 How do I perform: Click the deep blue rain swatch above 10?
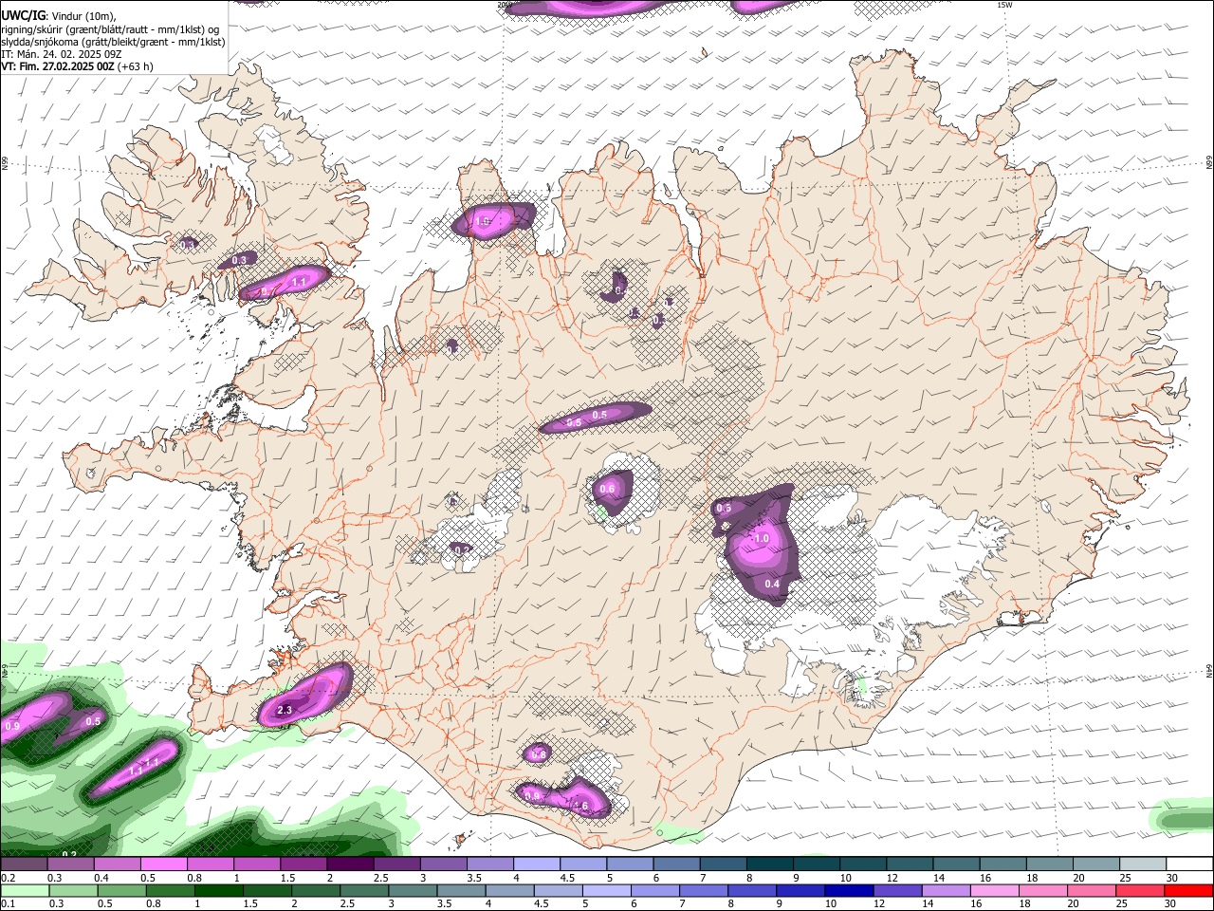849,890
